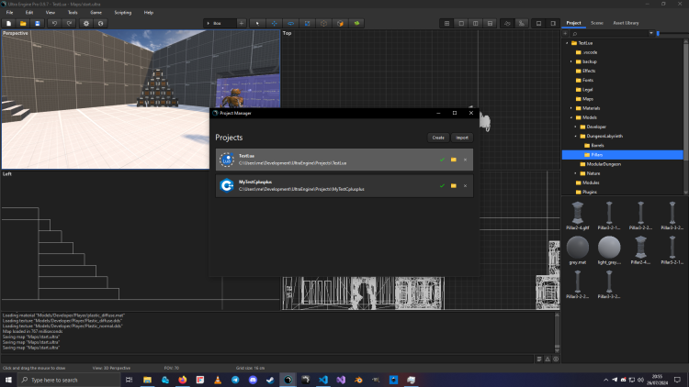Open the Scripting menu
The height and width of the screenshot is (387, 689).
(x=123, y=13)
